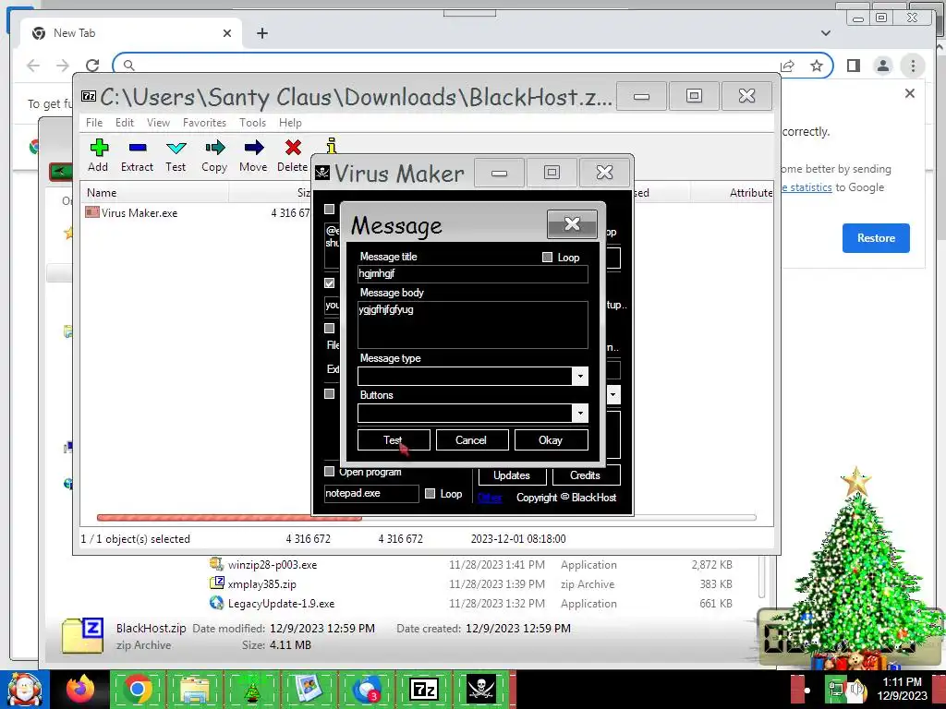Click the 7z taskbar icon

coord(423,689)
